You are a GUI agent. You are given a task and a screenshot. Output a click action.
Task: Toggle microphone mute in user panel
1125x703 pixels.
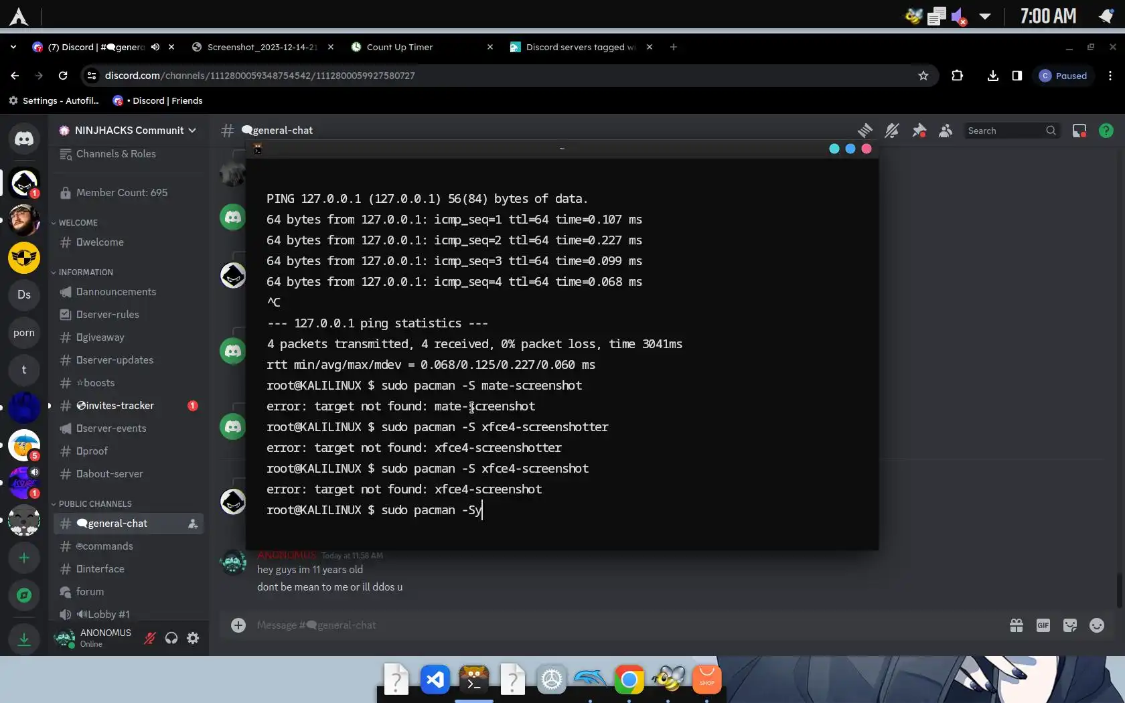[x=150, y=638]
